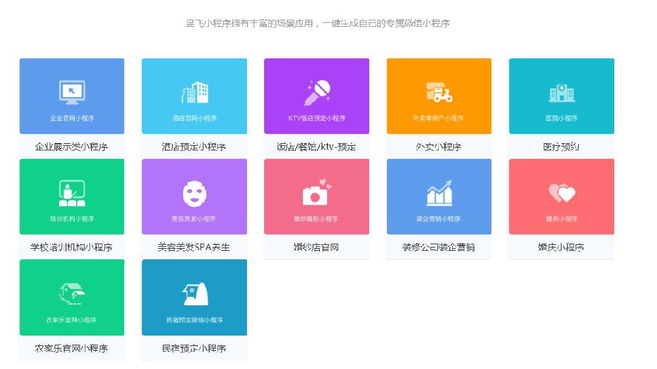The width and height of the screenshot is (657, 369).
Task: Click the beauty face mask icon
Action: click(x=194, y=193)
